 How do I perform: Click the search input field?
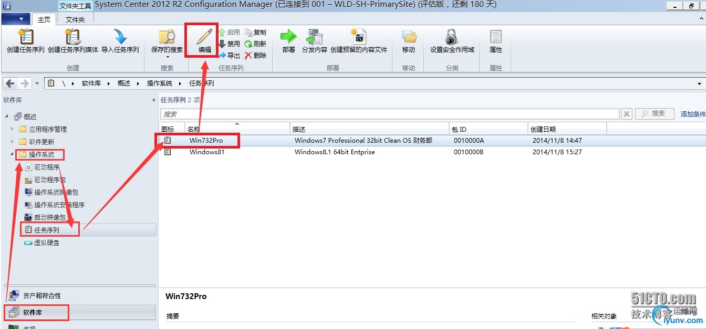pyautogui.click(x=389, y=113)
